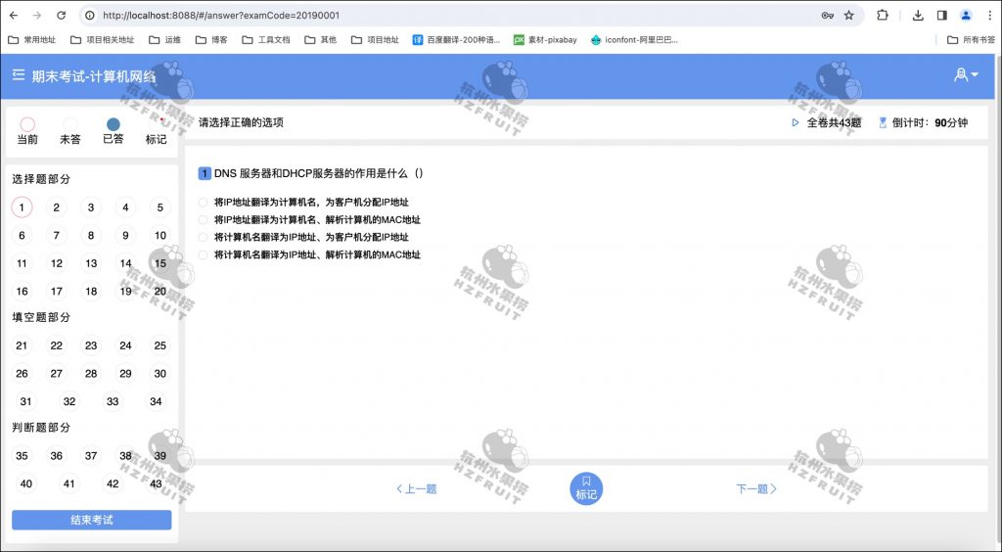
Task: Click the 判断题部分 section heading
Action: point(41,428)
